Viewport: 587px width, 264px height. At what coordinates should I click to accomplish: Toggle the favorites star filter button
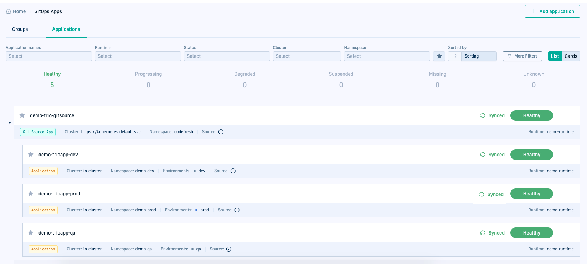point(439,56)
